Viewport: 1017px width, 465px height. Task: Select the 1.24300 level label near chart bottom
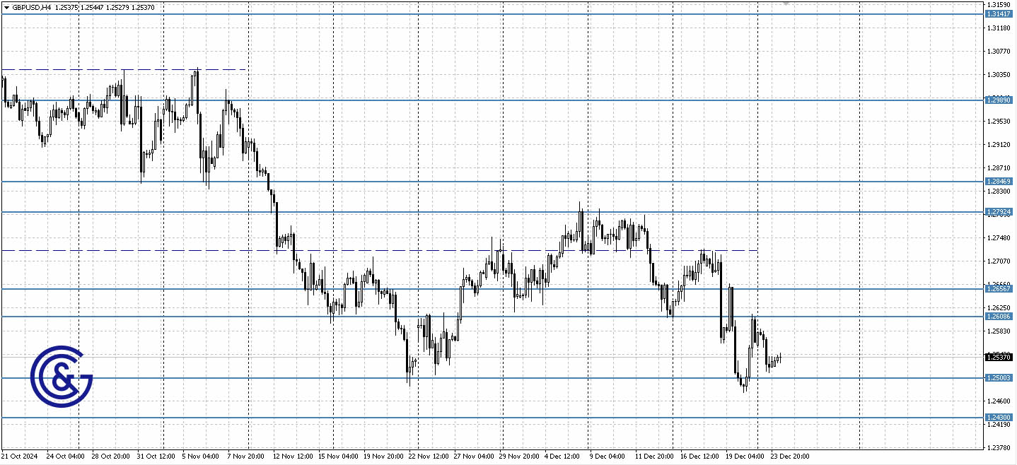[x=999, y=416]
